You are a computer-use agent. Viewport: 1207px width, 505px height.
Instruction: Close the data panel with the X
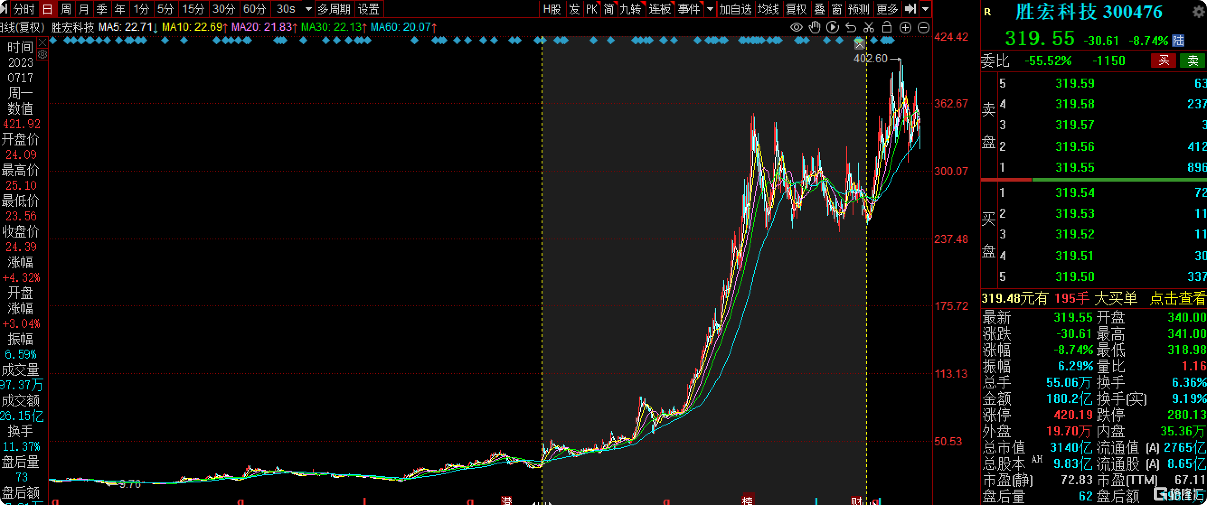pyautogui.click(x=42, y=43)
